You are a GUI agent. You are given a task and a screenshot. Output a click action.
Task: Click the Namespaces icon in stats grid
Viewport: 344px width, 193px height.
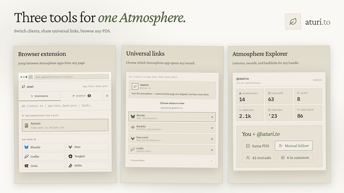coord(240,93)
